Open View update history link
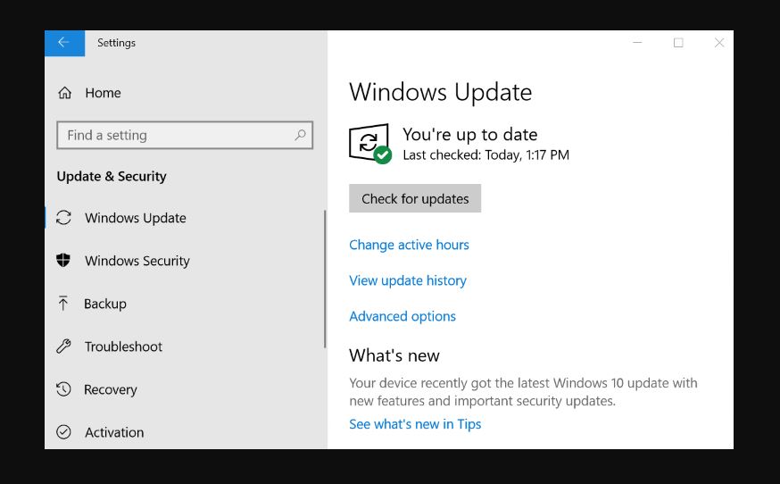The height and width of the screenshot is (484, 780). [408, 280]
